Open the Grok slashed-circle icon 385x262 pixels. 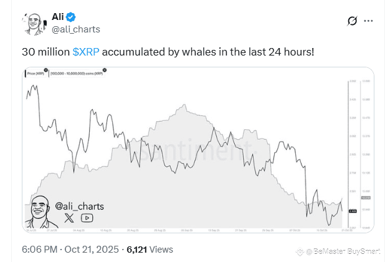pos(352,21)
